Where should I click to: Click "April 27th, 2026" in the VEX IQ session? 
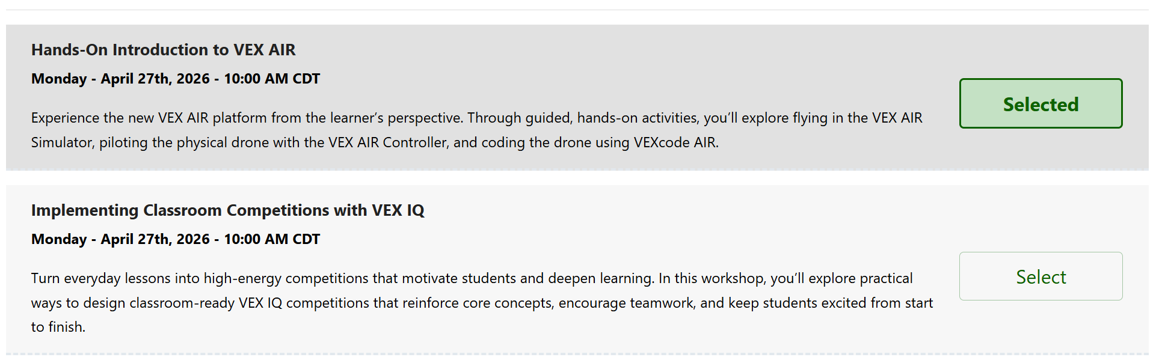click(x=155, y=239)
